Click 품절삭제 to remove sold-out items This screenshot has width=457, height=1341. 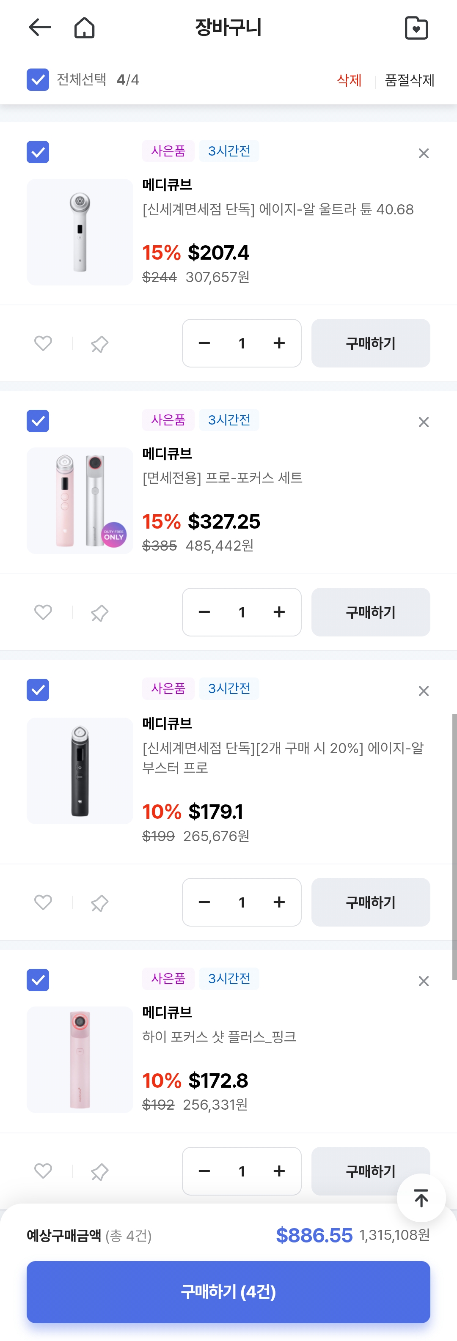click(409, 80)
